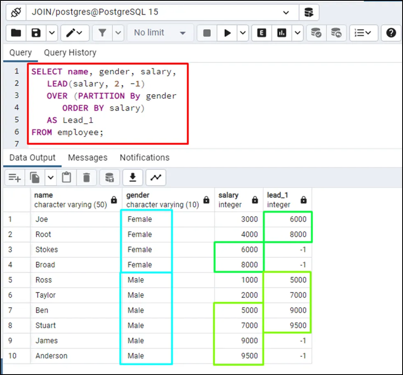Select the row 5 cell containing Ross
This screenshot has height=375, width=403.
pyautogui.click(x=44, y=280)
